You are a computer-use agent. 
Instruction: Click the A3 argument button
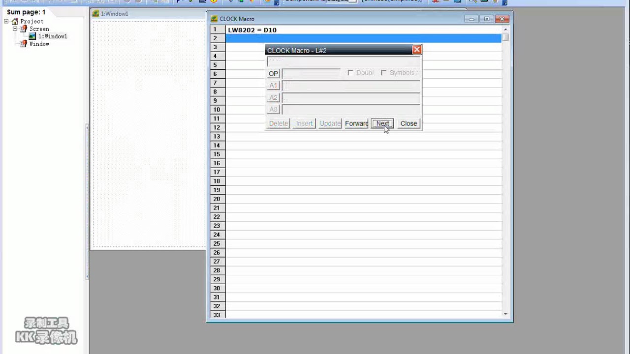point(273,109)
